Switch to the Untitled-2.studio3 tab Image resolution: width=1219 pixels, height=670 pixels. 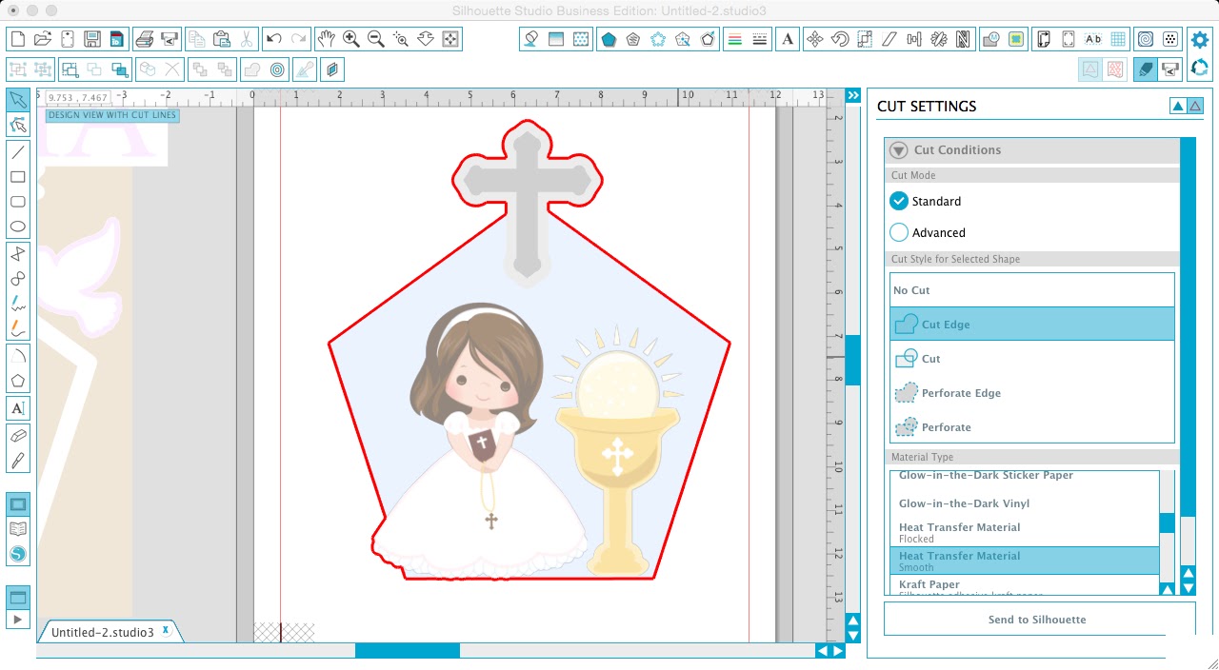point(105,631)
